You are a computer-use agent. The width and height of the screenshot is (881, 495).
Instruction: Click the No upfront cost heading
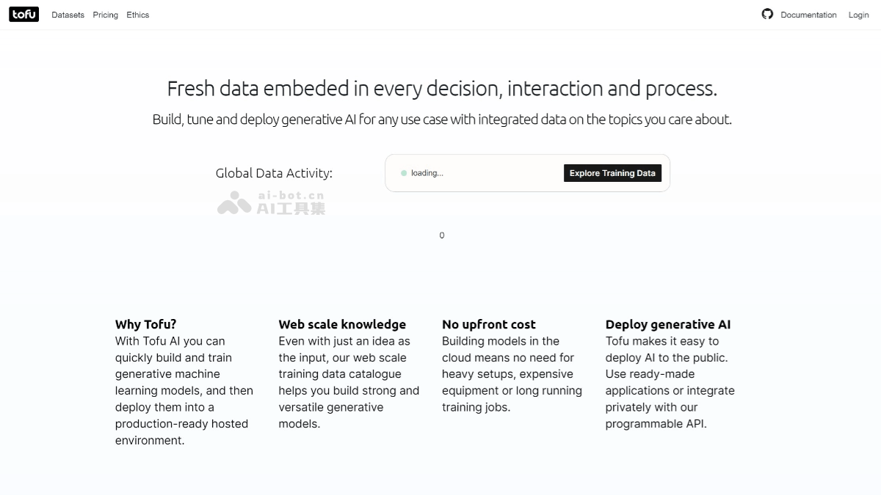[488, 324]
